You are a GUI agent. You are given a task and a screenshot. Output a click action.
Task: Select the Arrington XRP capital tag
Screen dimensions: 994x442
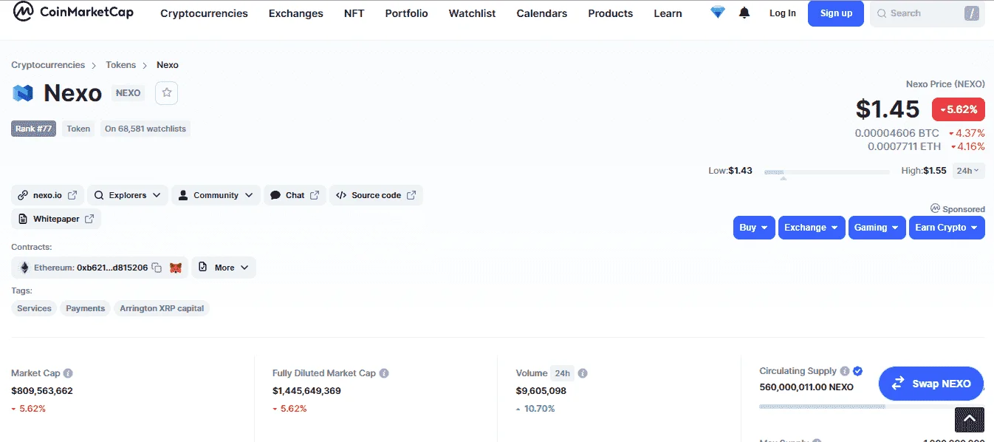[x=162, y=308]
